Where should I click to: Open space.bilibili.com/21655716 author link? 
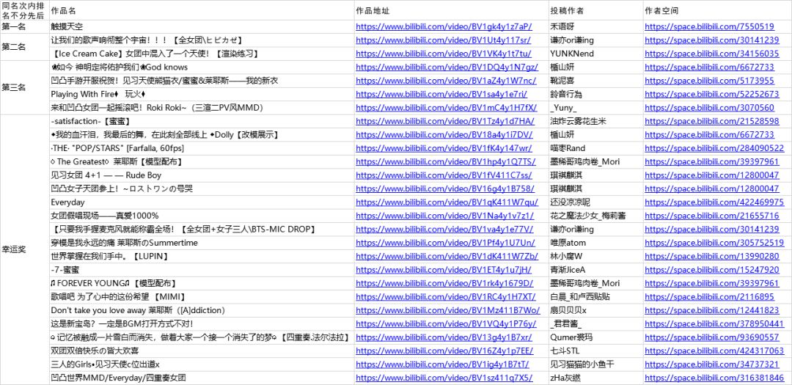click(711, 216)
